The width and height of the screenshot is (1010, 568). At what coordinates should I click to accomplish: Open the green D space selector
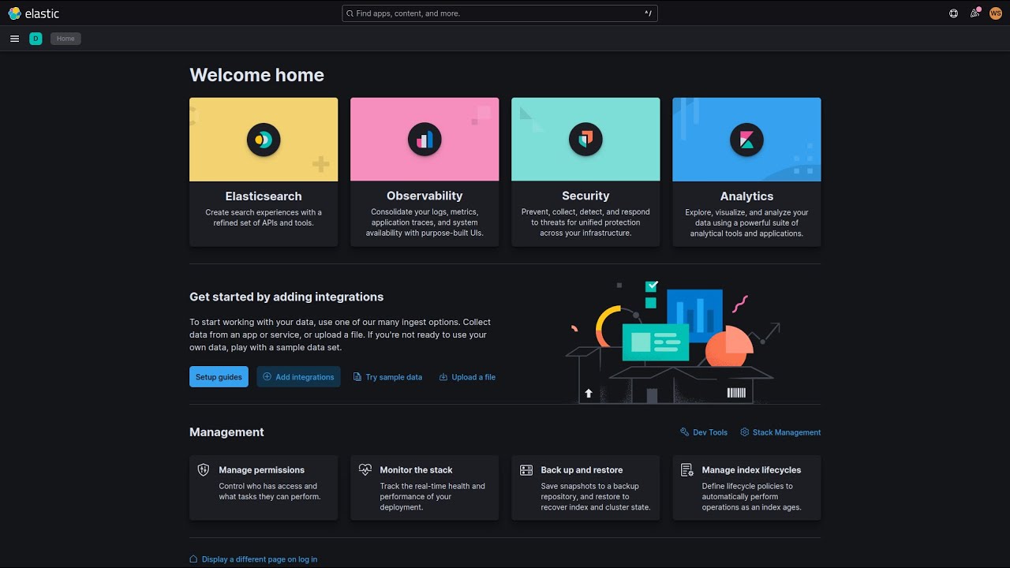point(36,39)
